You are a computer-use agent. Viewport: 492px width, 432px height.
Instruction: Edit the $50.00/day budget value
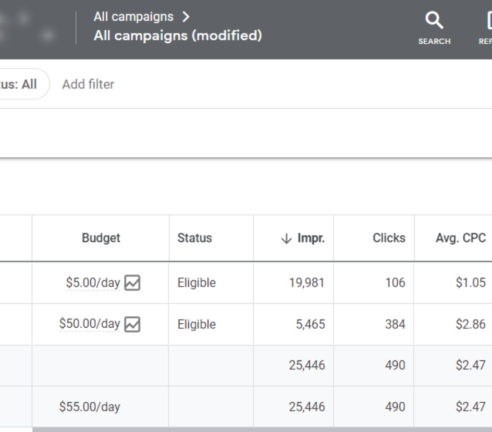[89, 324]
